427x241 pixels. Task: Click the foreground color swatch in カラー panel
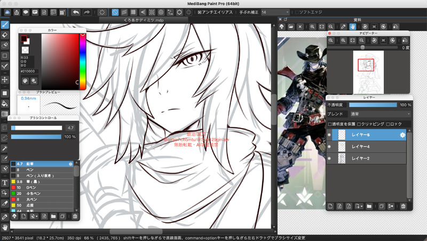tap(23, 38)
